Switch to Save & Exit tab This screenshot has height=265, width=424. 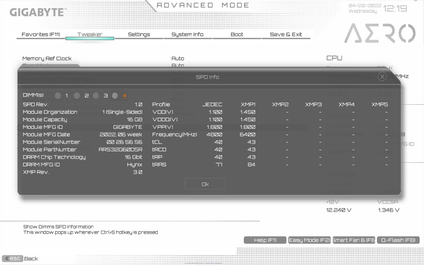tap(286, 34)
